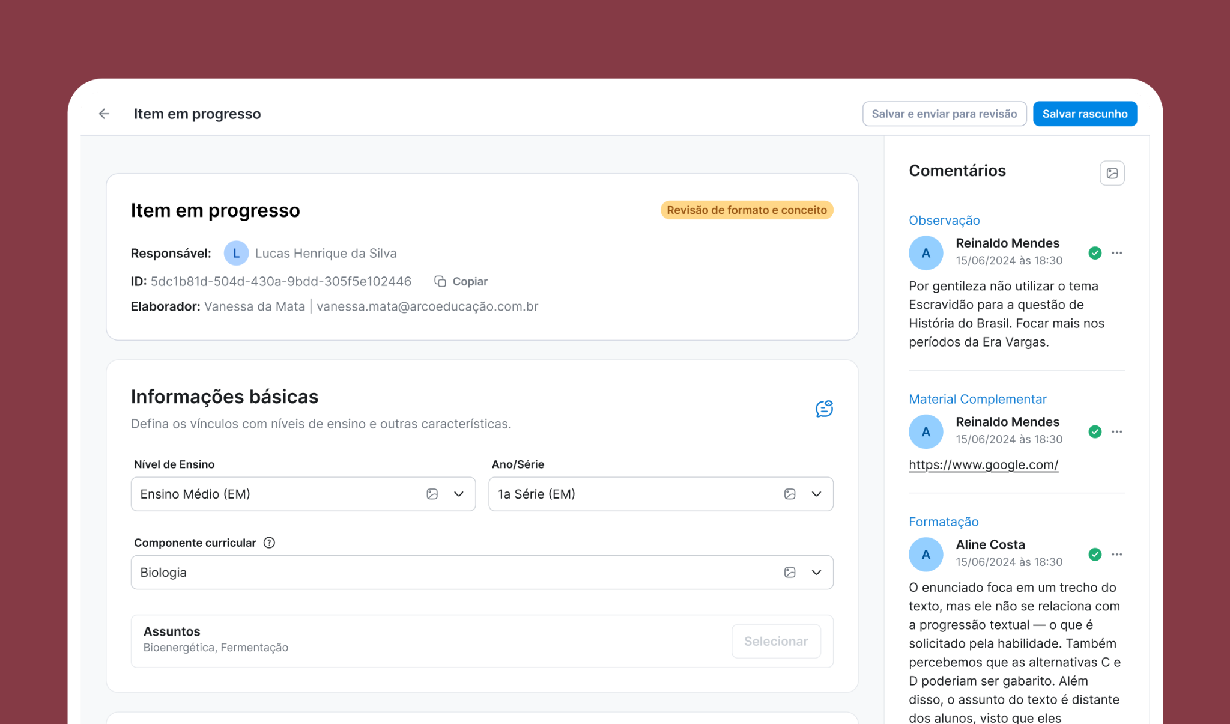Open the 1a Série (EM) combo box
Image resolution: width=1230 pixels, height=724 pixels.
coord(661,494)
